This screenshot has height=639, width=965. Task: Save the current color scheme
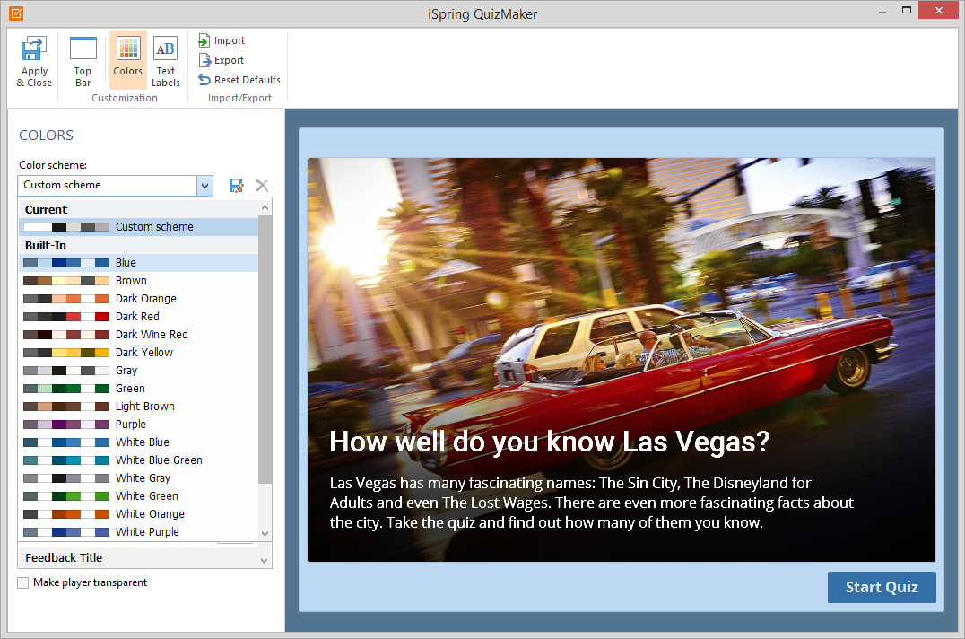point(237,186)
